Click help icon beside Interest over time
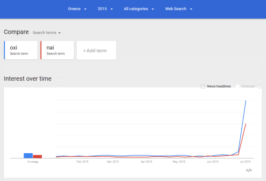Image resolution: width=266 pixels, height=181 pixels. click(59, 79)
